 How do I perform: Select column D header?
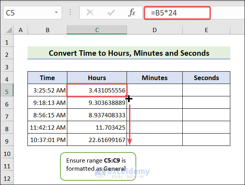pos(154,30)
